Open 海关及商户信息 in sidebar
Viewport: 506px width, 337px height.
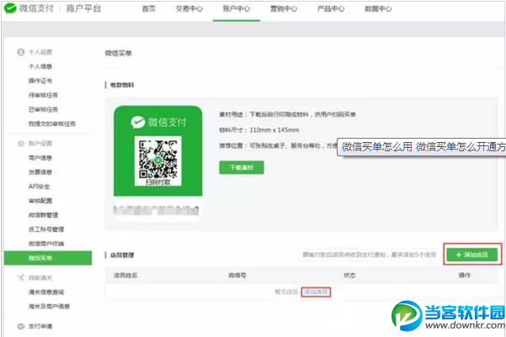[x=49, y=307]
